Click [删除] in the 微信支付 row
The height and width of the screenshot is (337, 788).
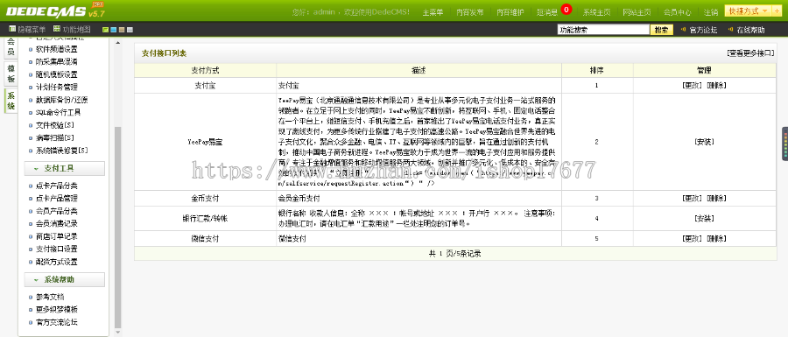[716, 239]
